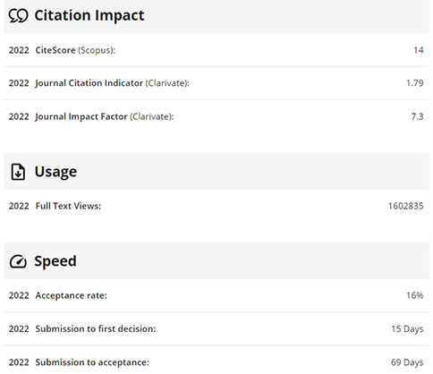
Task: Click the Full Text Views label
Action: point(68,206)
